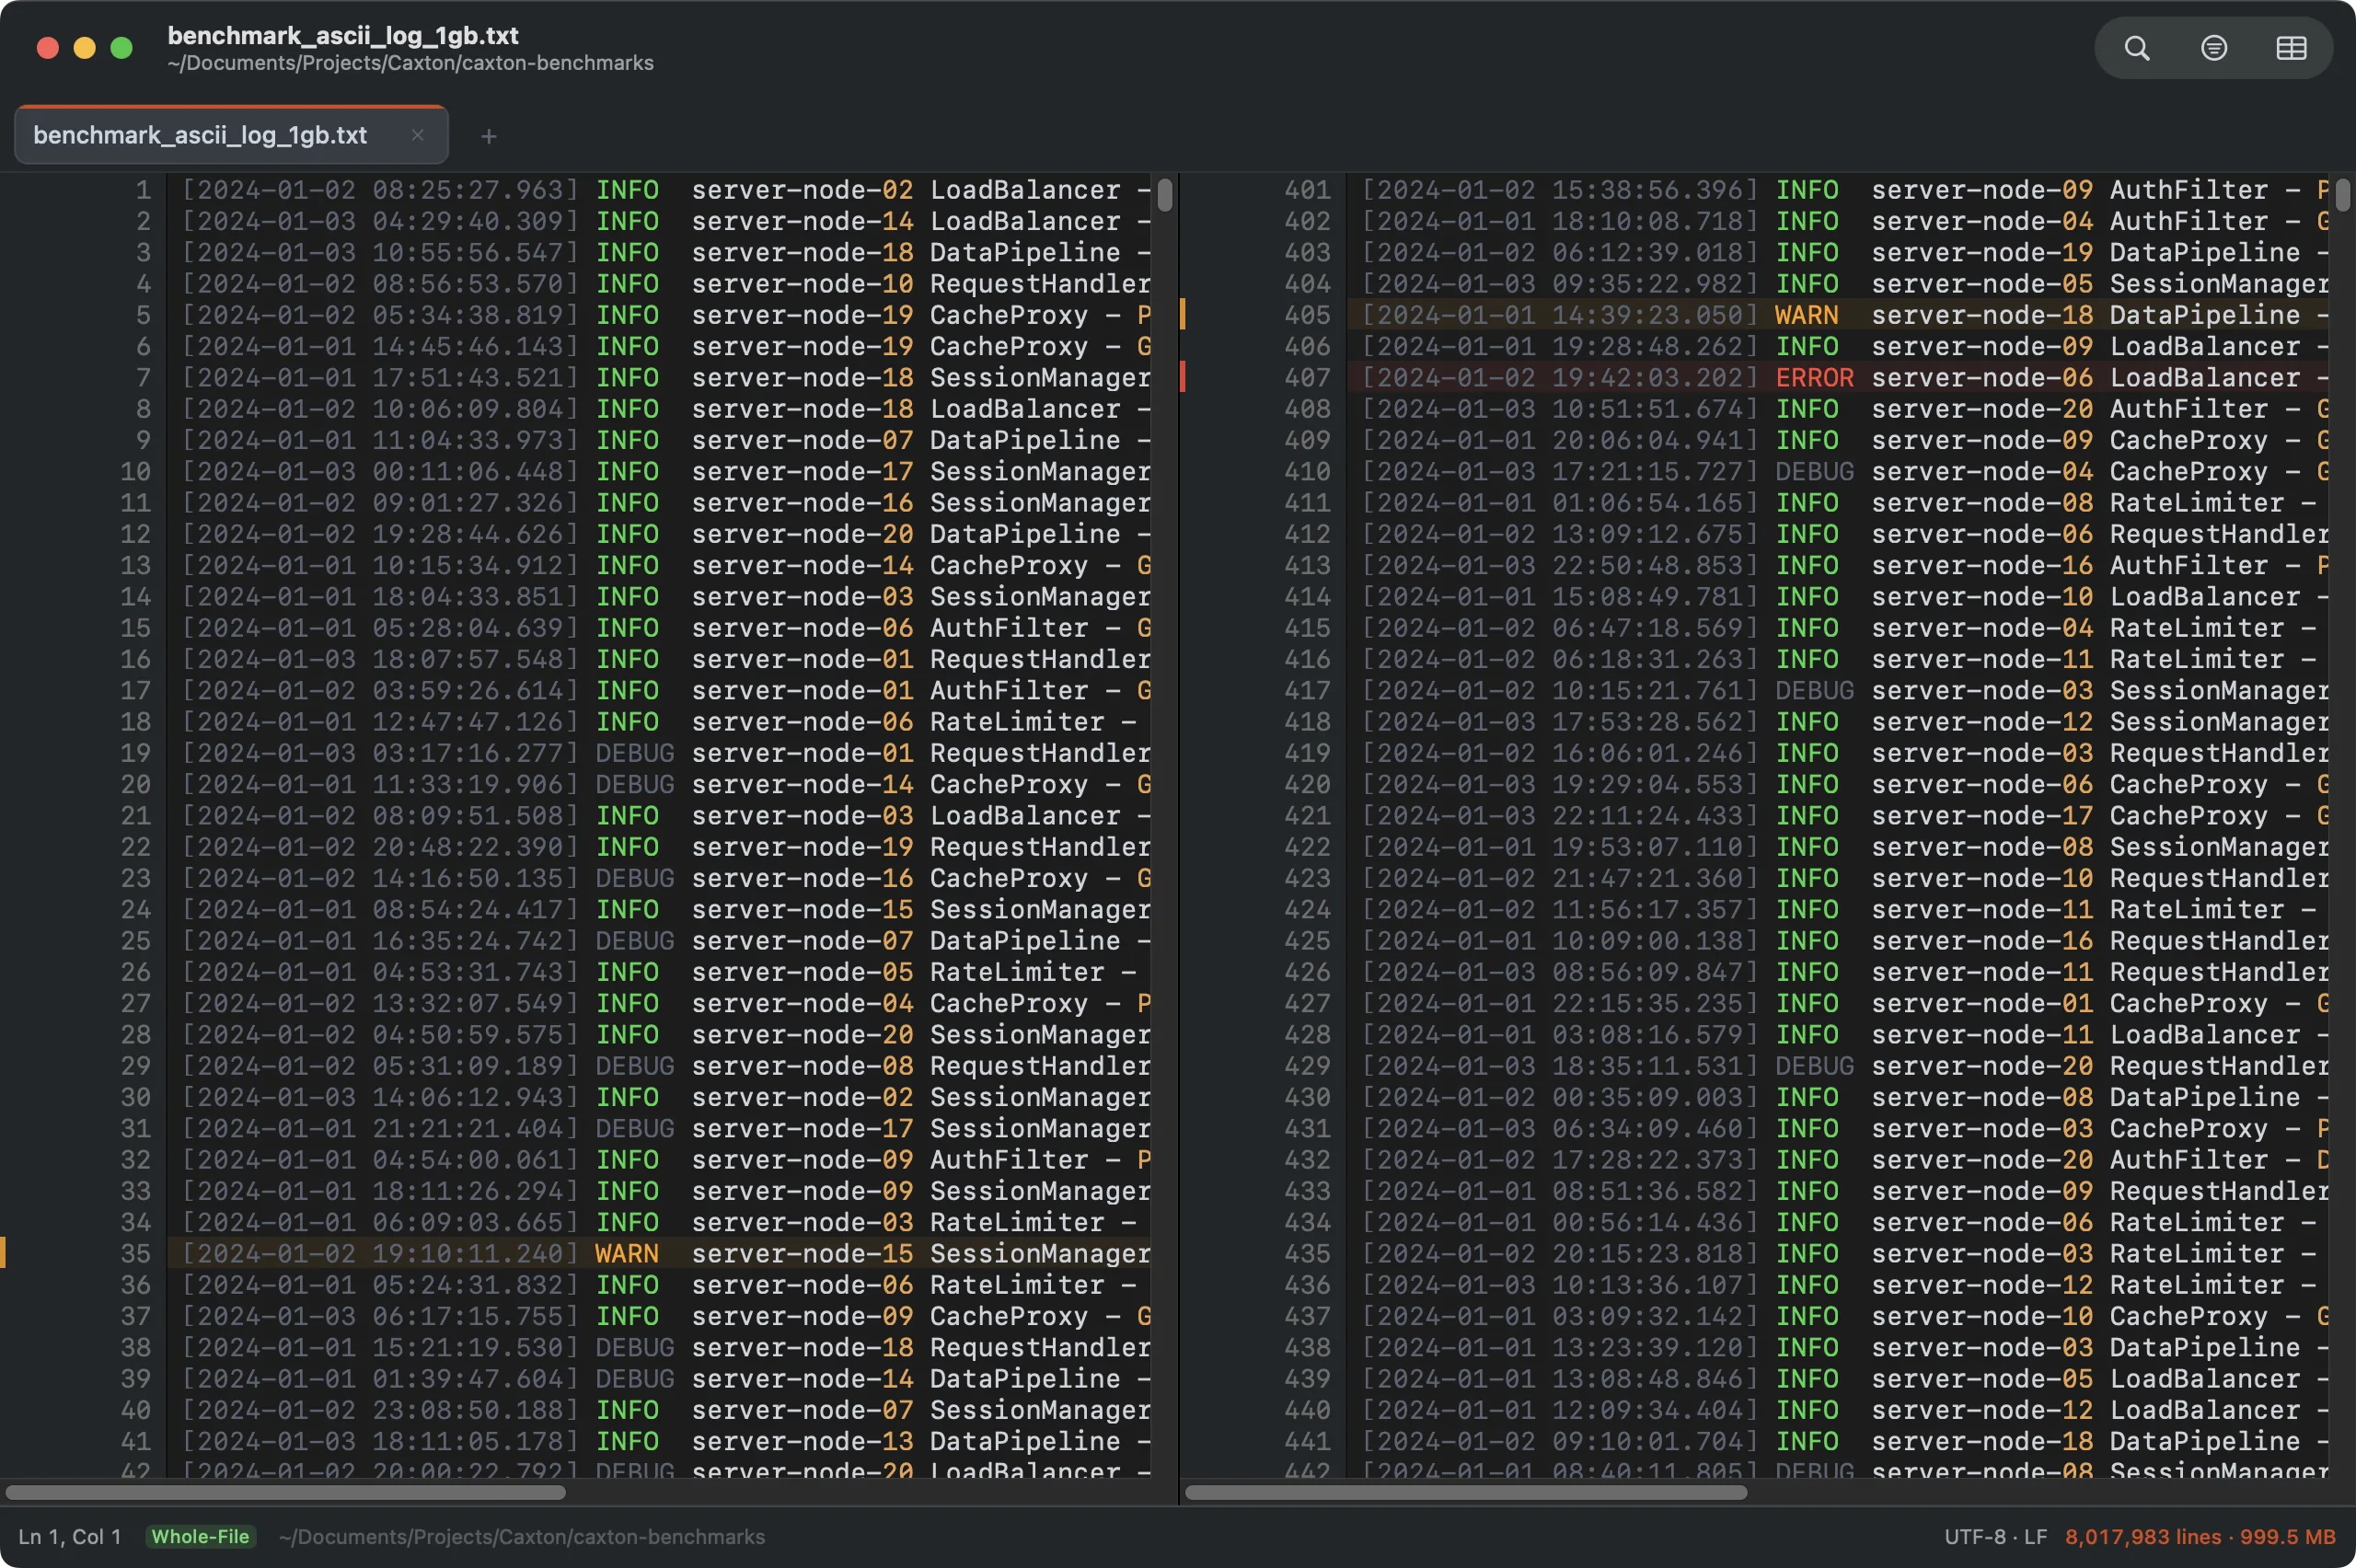Click timestamp 2024-01-02 09:10:01.704
Image resolution: width=2356 pixels, height=1568 pixels.
1559,1441
